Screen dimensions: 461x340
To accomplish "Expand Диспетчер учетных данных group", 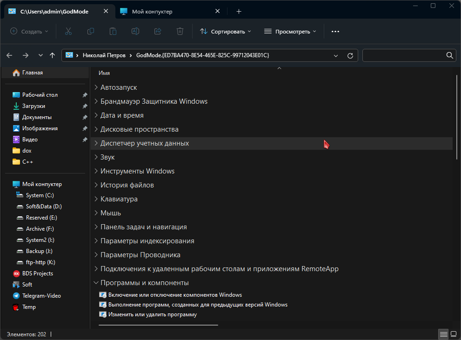I will click(96, 143).
